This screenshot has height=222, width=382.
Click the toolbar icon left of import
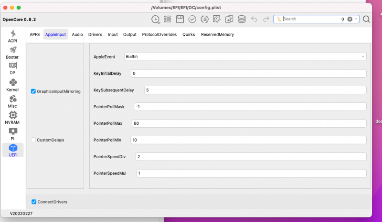click(217, 19)
